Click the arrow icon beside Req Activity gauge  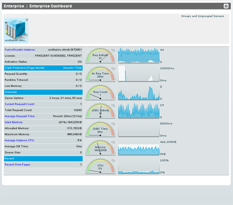coord(113,50)
